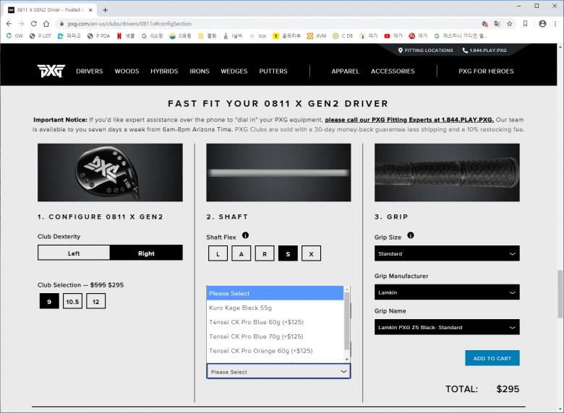Expand the Grip Size dropdown
The image size is (564, 413).
(447, 253)
